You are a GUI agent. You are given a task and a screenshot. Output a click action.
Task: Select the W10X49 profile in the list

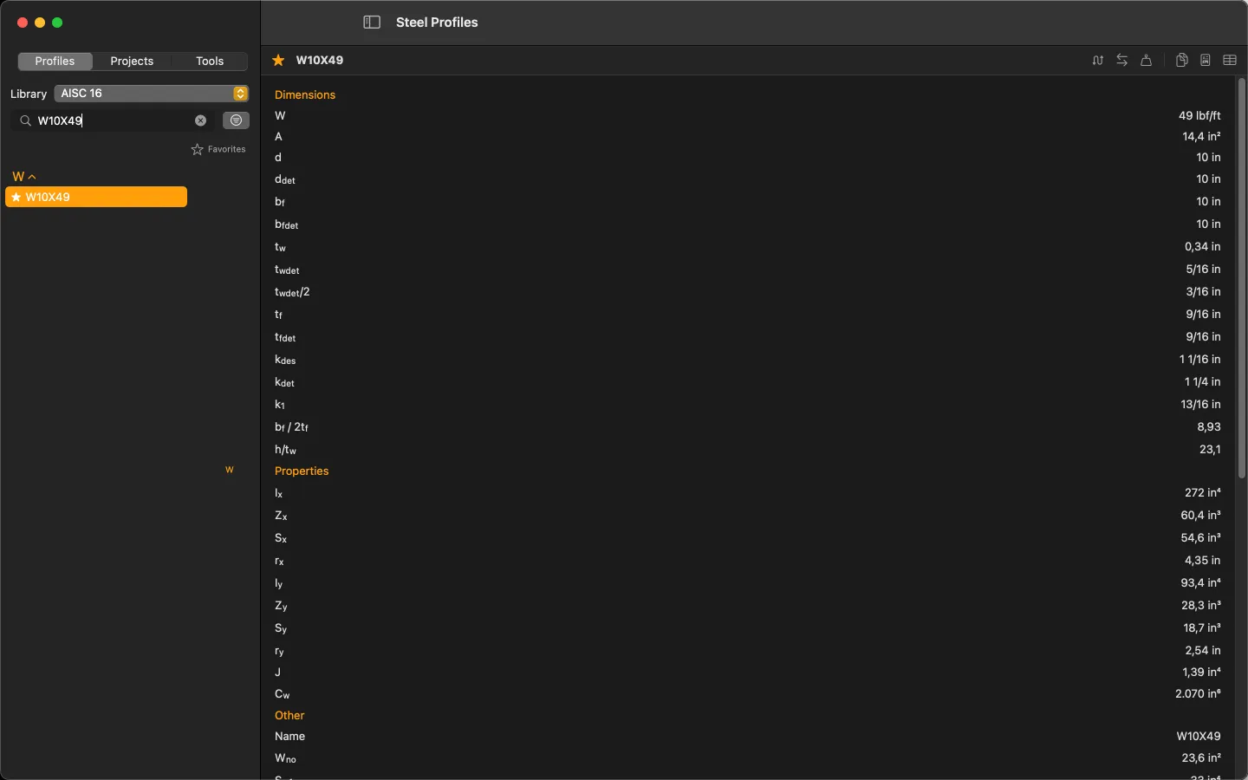tap(96, 197)
